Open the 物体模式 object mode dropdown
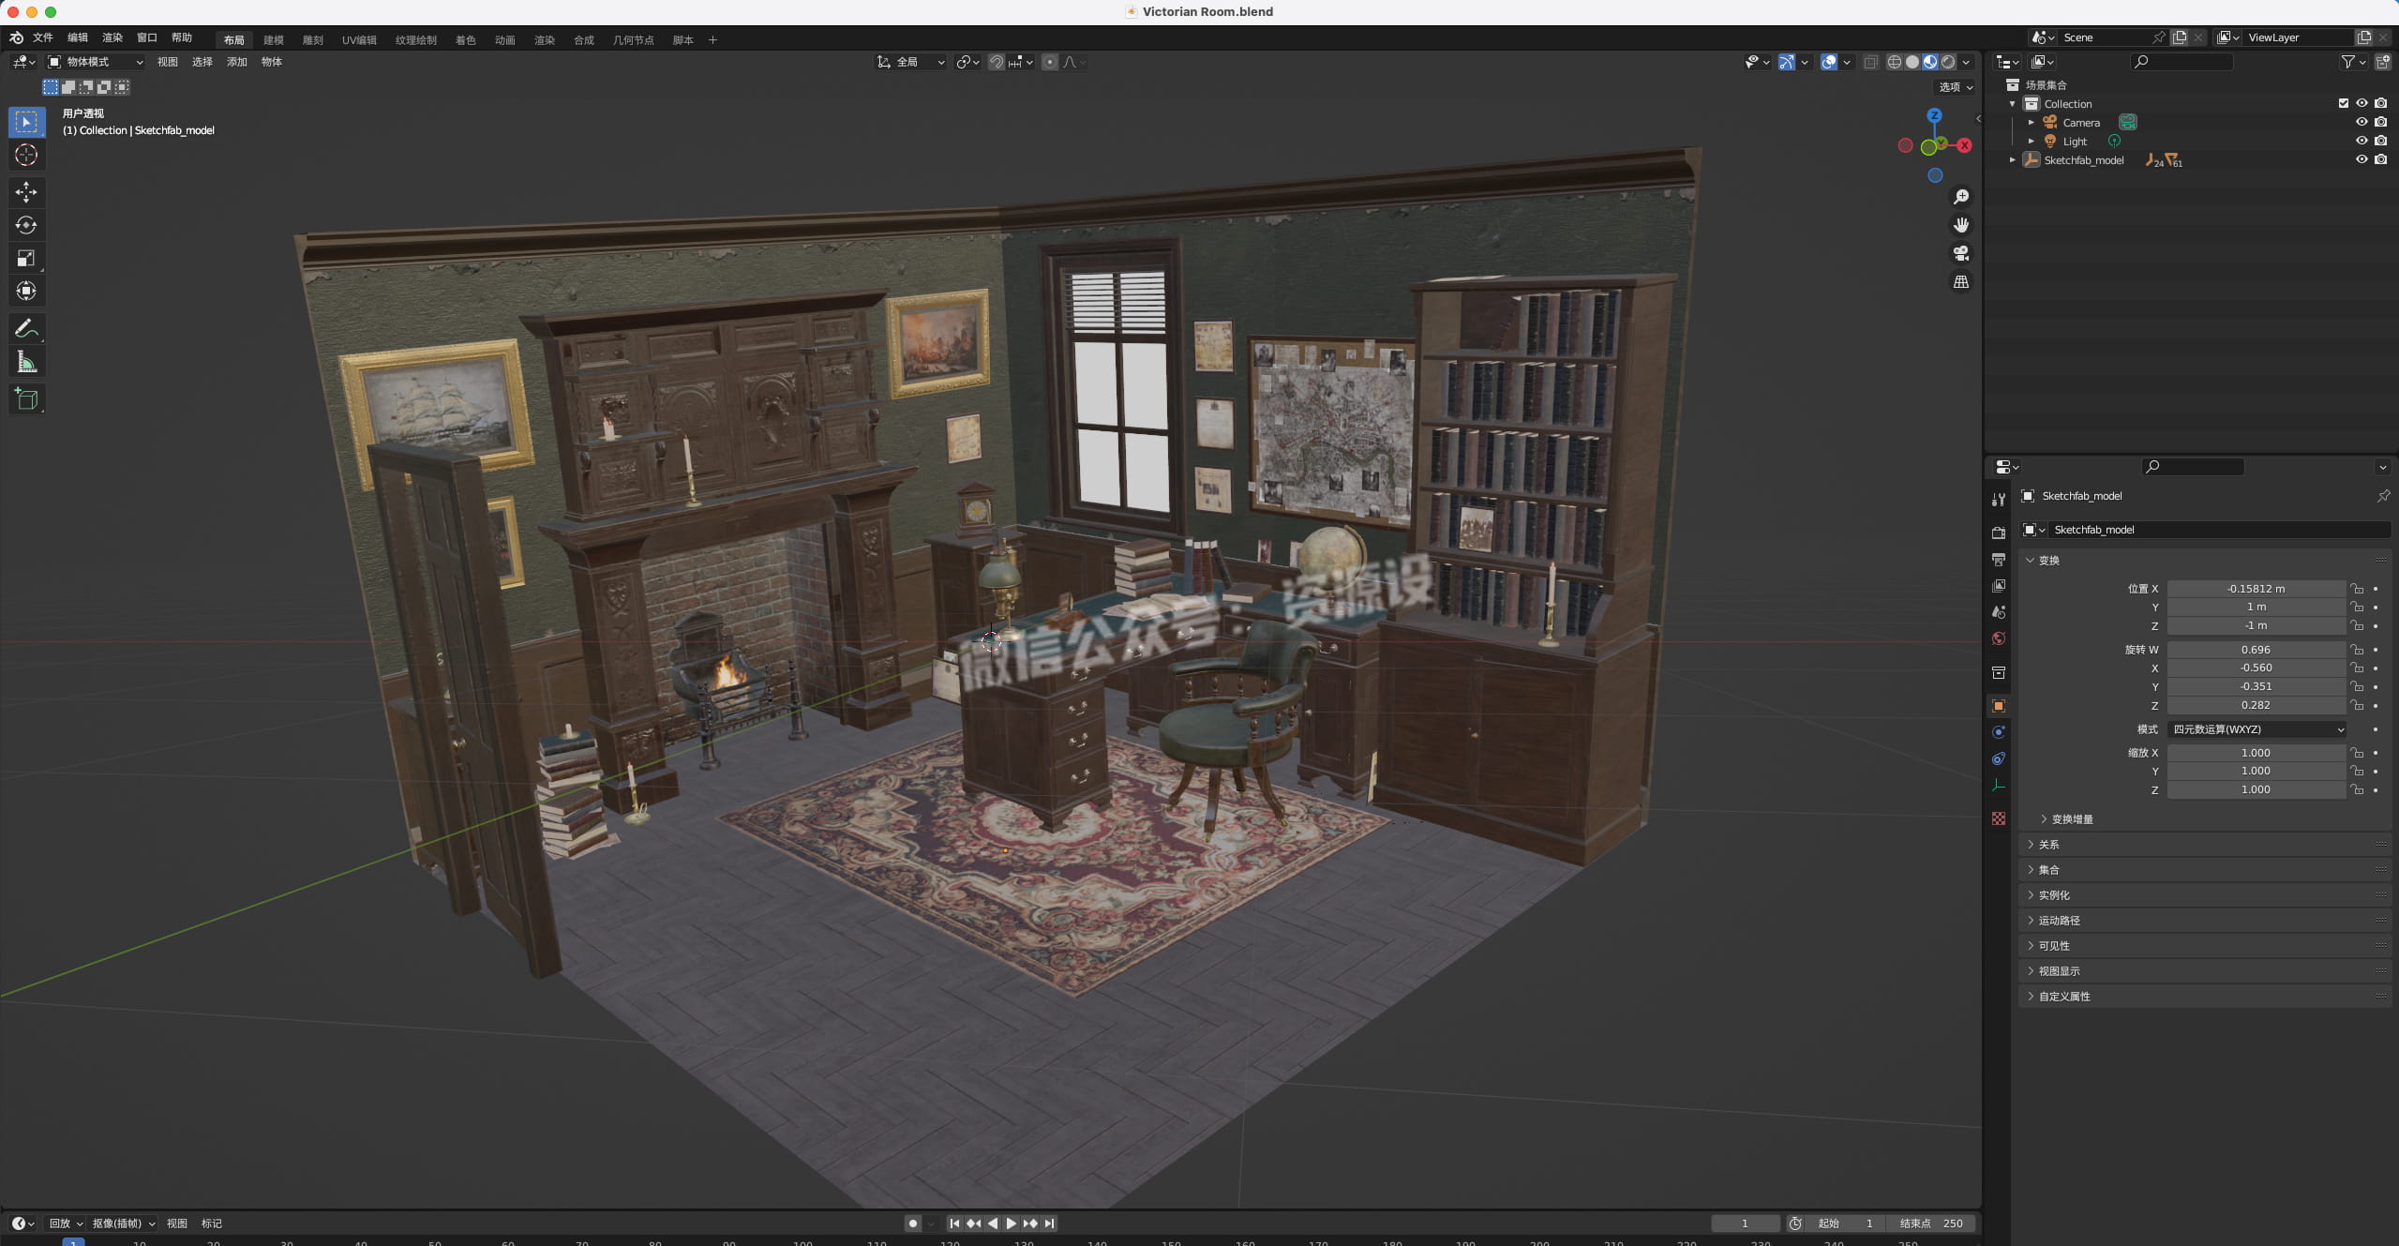The image size is (2399, 1246). (96, 62)
